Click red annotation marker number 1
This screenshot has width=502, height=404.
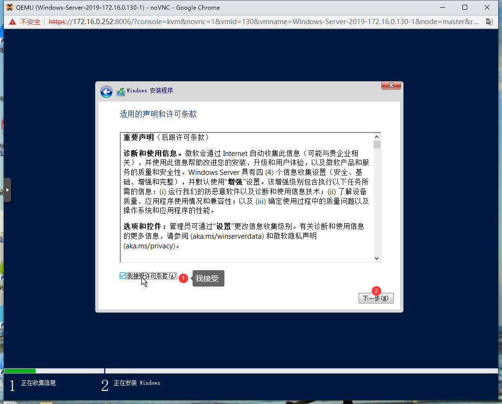pyautogui.click(x=183, y=278)
